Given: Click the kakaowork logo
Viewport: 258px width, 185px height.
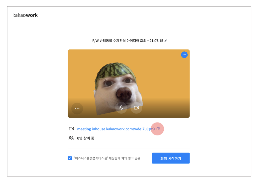Looking at the screenshot, I should (x=25, y=15).
